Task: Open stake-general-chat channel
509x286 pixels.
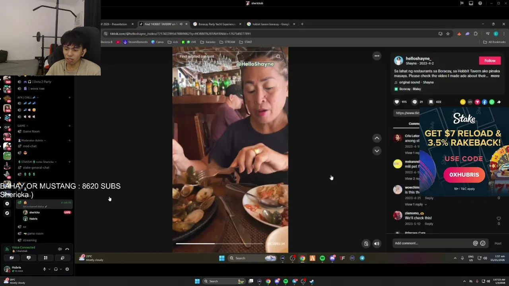Action: pyautogui.click(x=36, y=168)
